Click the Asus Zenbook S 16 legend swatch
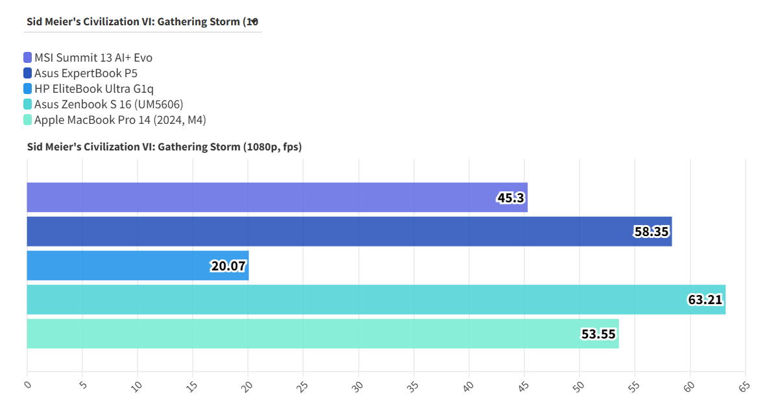This screenshot has width=769, height=404. point(28,104)
